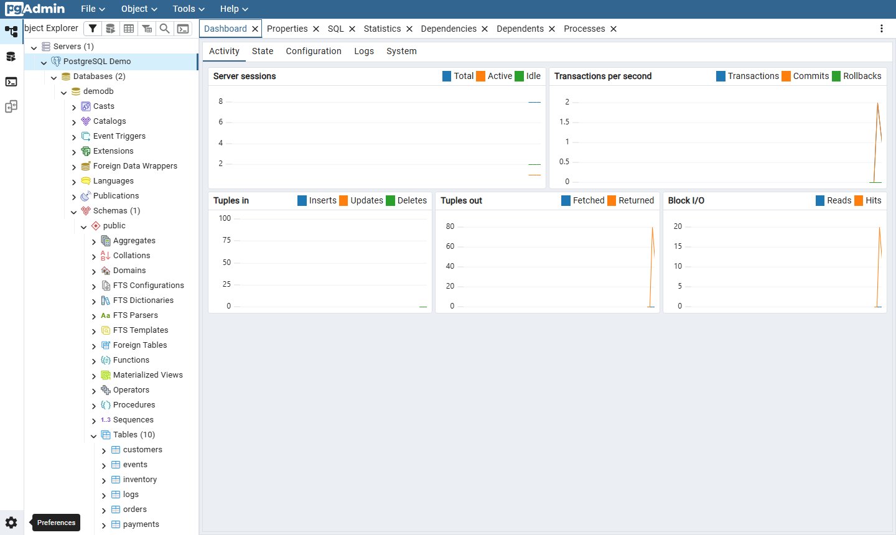Open the Configuration dashboard sub-tab
The image size is (896, 535).
314,51
